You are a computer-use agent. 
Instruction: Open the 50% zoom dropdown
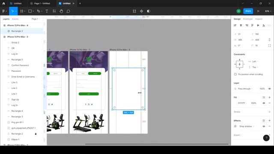click(x=268, y=11)
